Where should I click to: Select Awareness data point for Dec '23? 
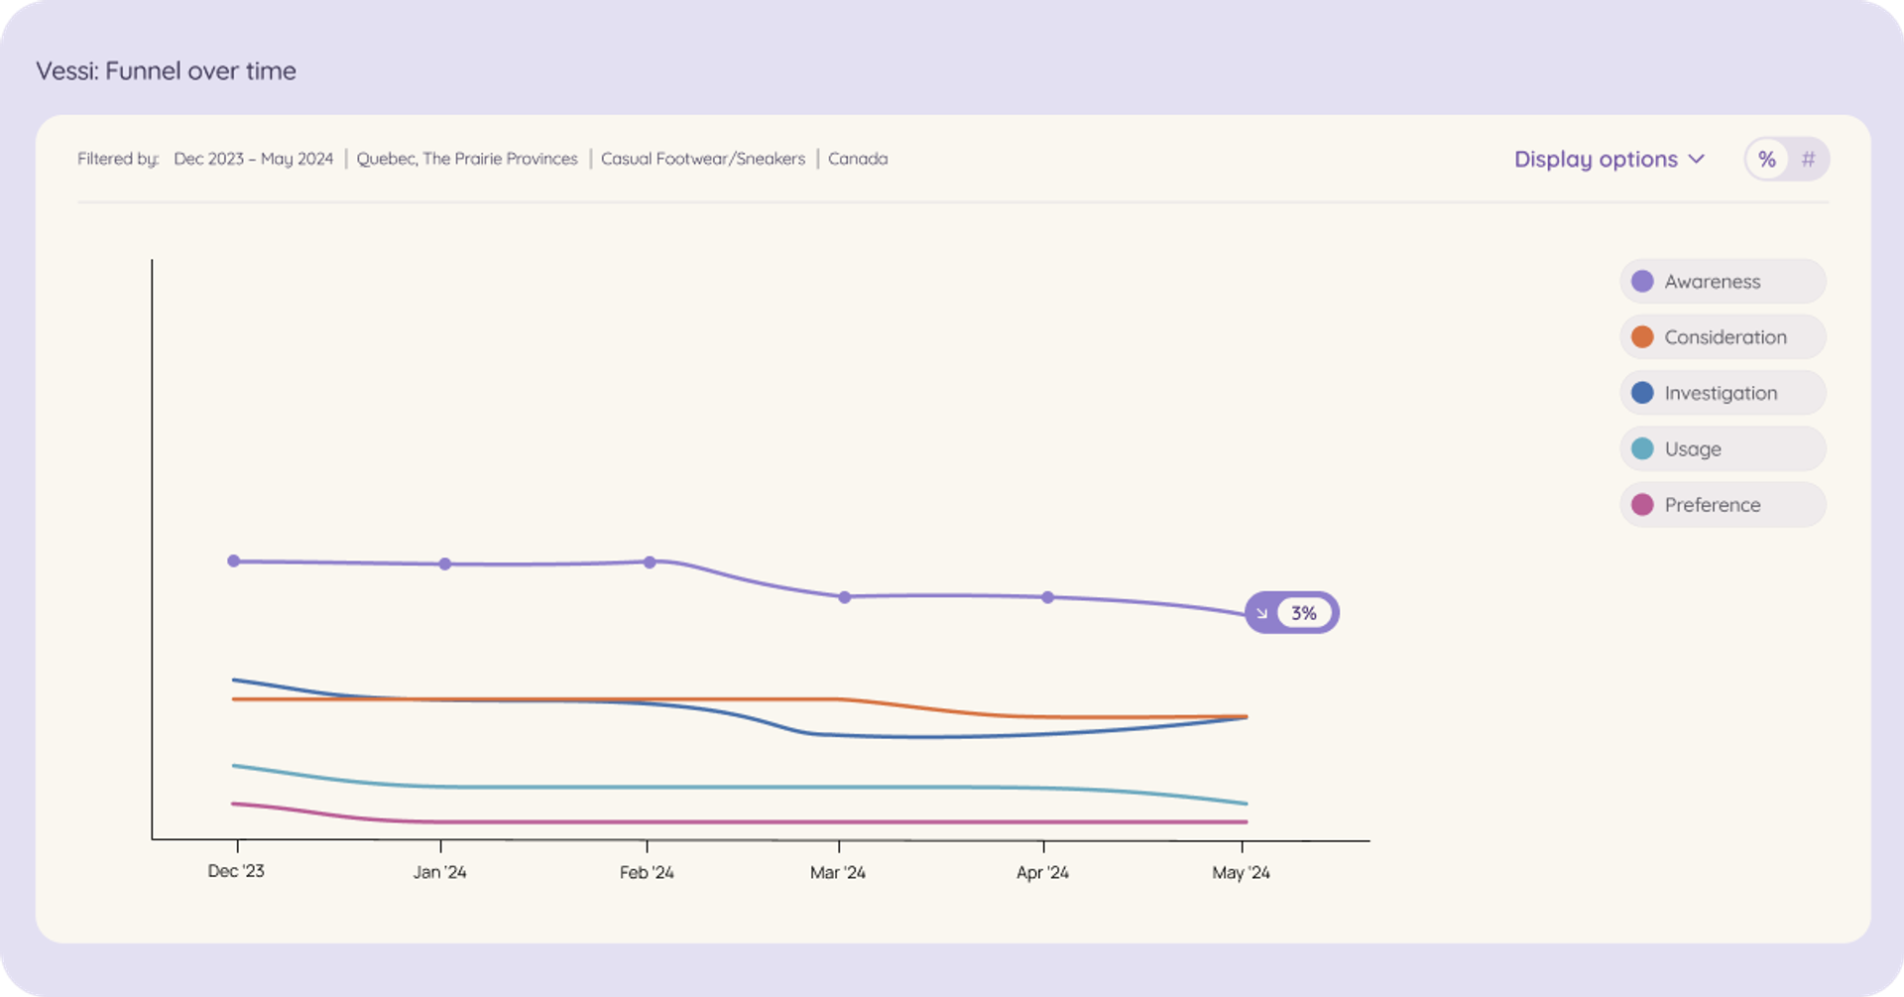(234, 561)
